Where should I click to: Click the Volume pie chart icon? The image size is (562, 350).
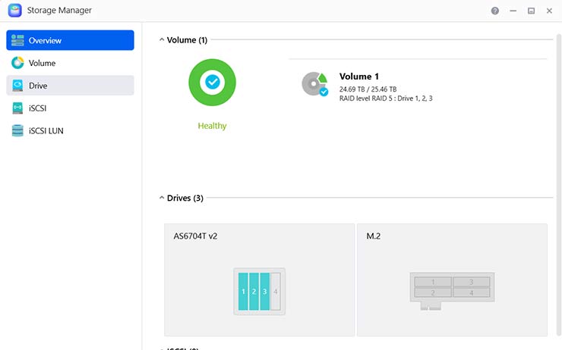tap(17, 63)
